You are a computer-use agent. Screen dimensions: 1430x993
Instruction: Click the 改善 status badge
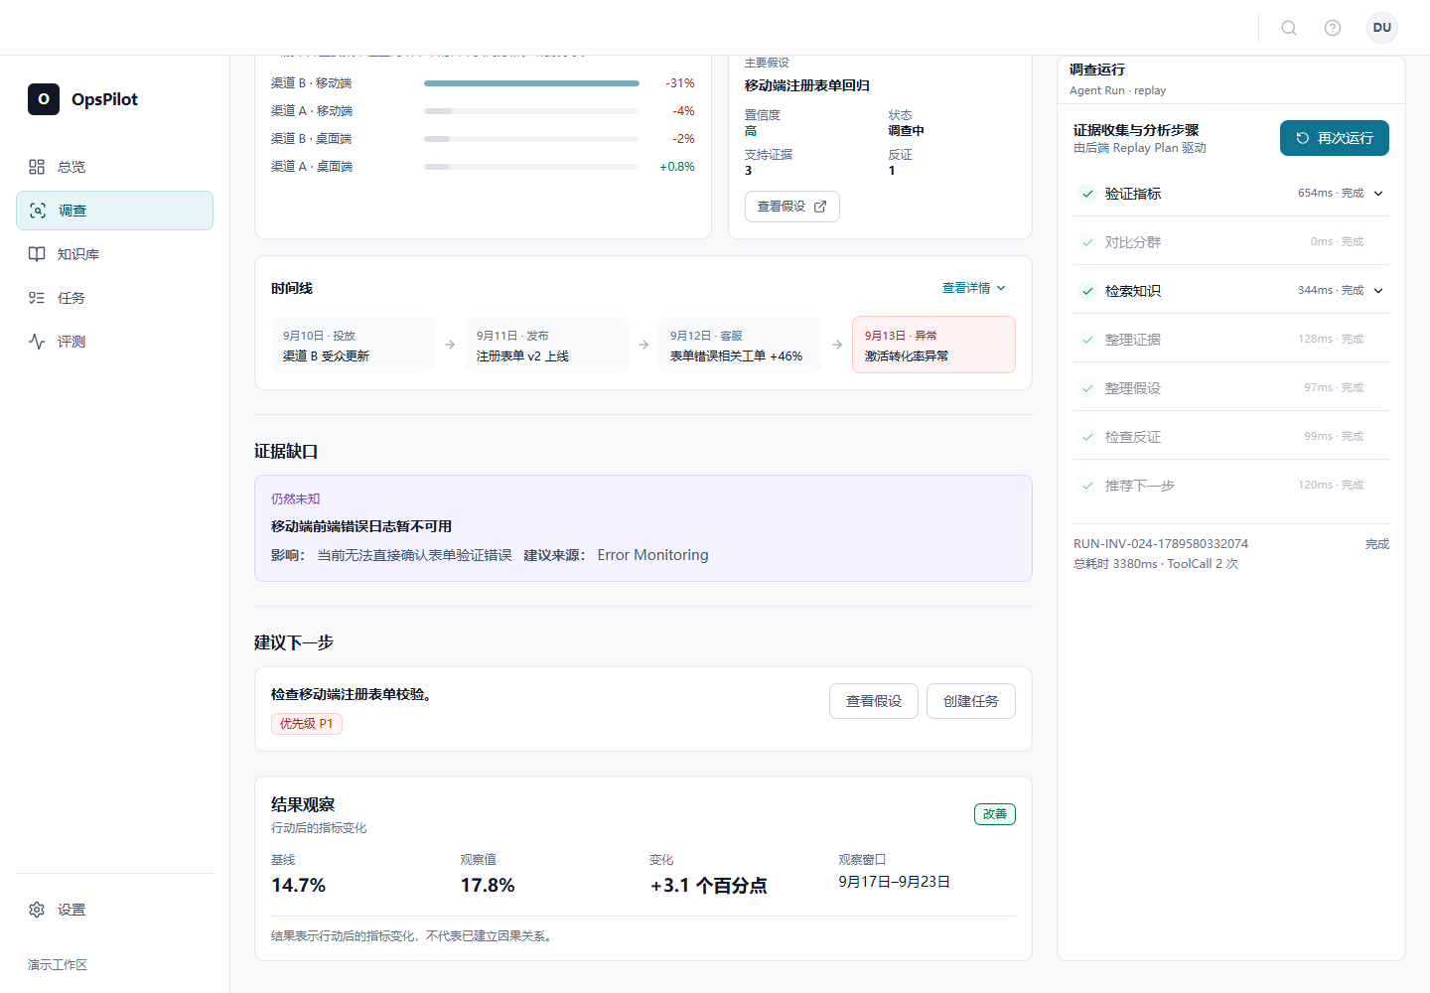[995, 814]
